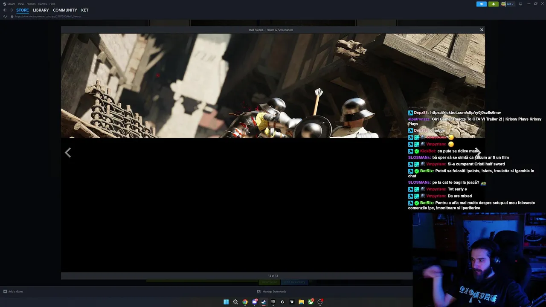546x307 pixels.
Task: Open Discord from the taskbar
Action: [254, 302]
